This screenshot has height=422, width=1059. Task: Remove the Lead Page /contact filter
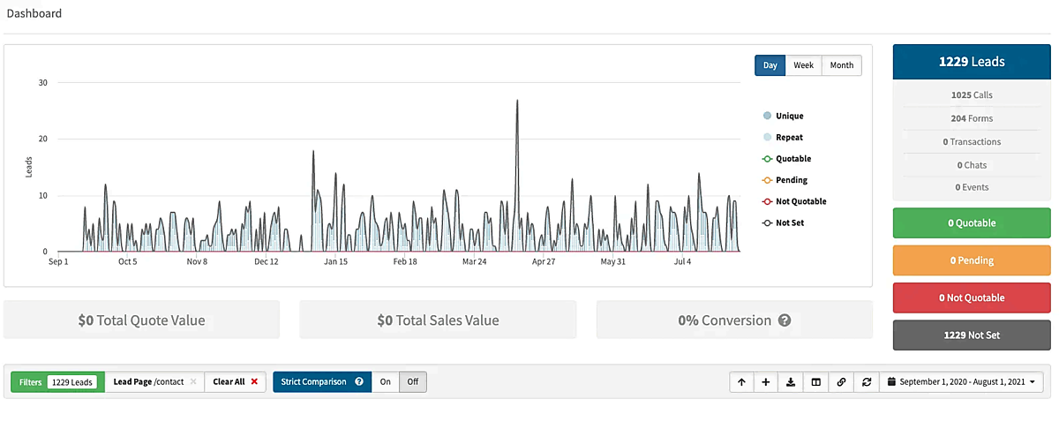point(193,382)
